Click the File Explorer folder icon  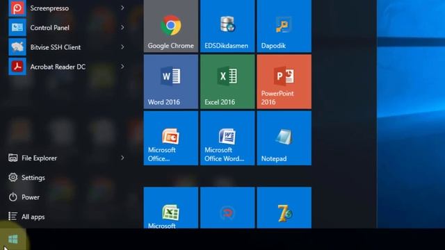coord(13,158)
